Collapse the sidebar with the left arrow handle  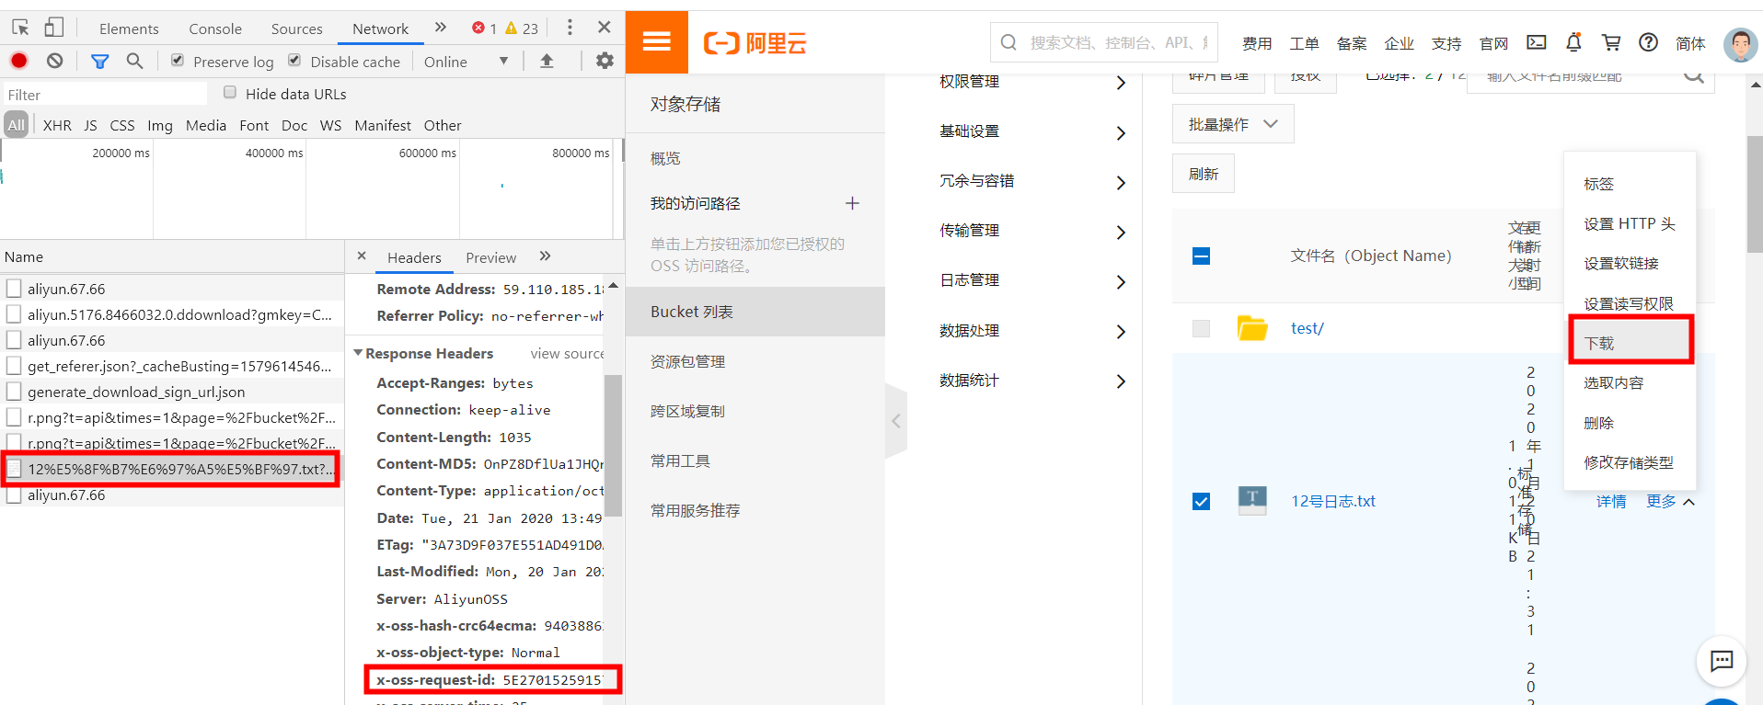tap(896, 421)
